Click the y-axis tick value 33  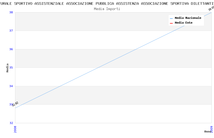pos(11,104)
